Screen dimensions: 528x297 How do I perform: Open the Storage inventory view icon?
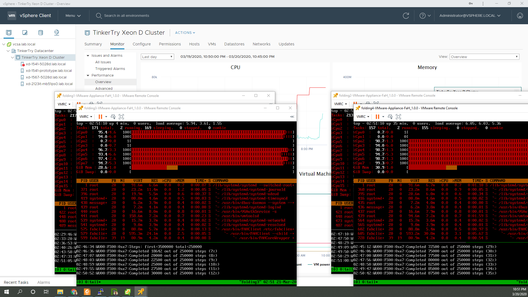(x=41, y=33)
